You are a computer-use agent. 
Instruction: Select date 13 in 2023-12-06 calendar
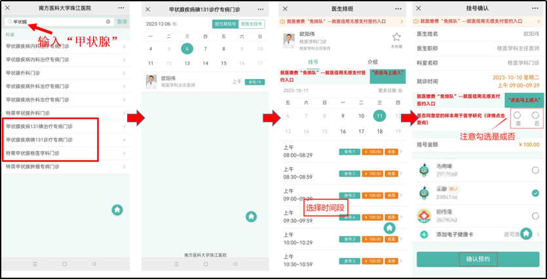[187, 63]
